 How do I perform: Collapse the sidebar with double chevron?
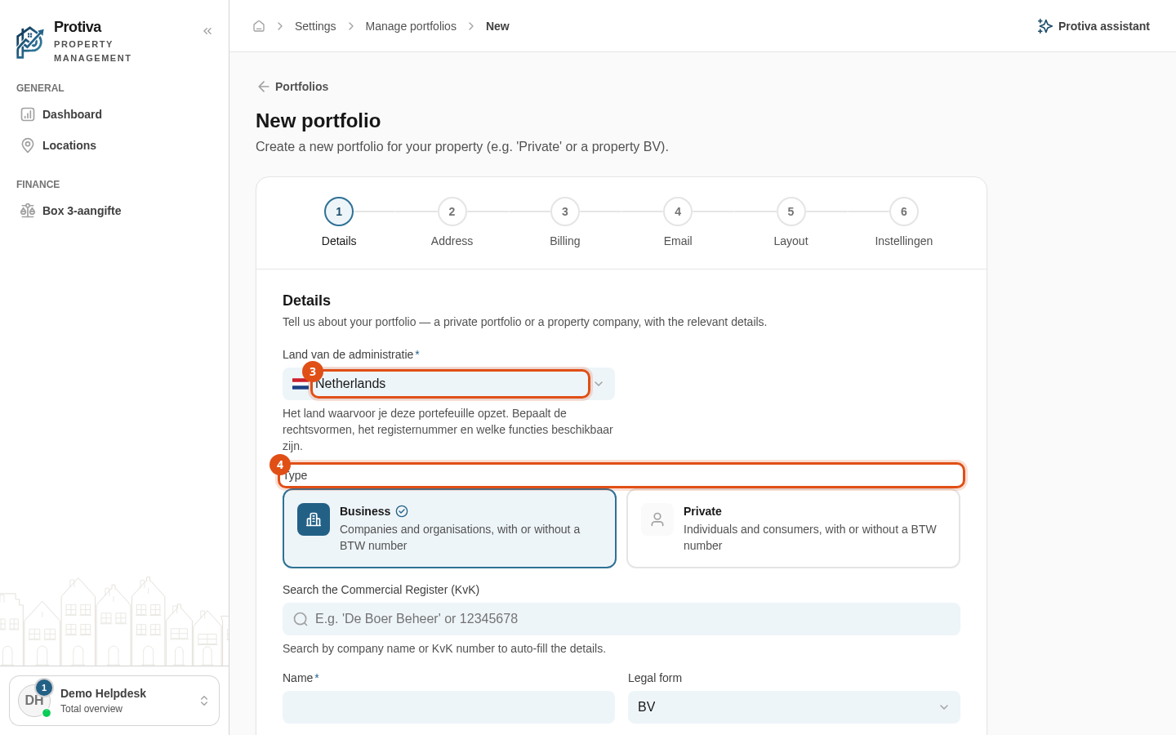[x=207, y=31]
